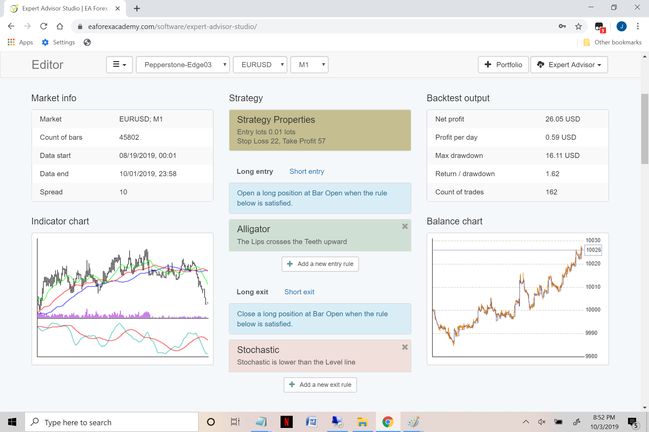Open File Explorer from the taskbar
The width and height of the screenshot is (649, 432).
click(x=362, y=422)
